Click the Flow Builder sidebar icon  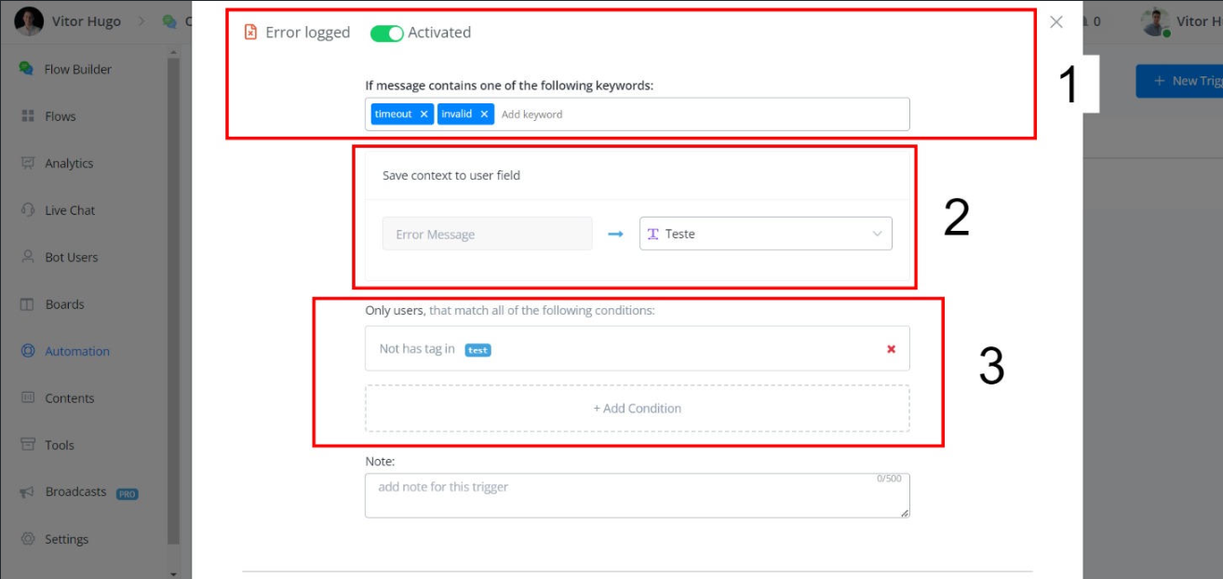tap(27, 69)
